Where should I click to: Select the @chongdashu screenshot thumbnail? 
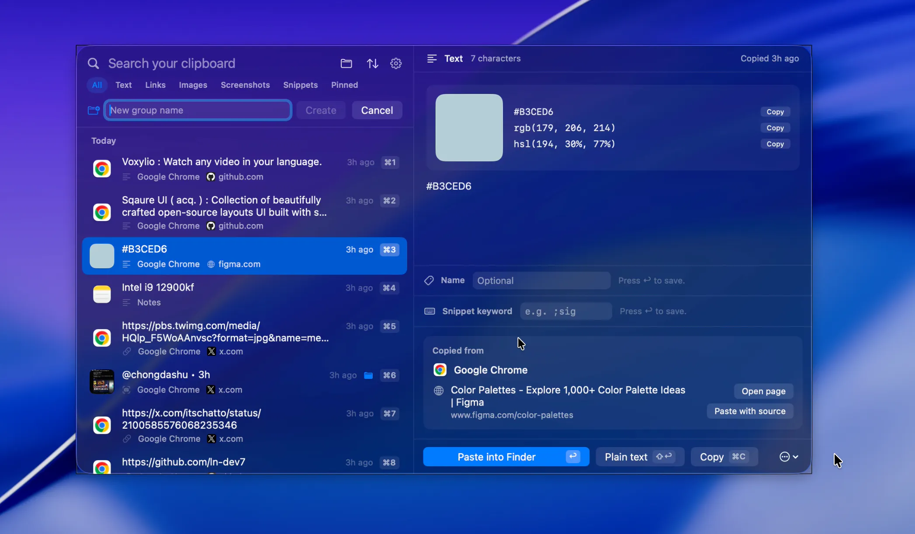coord(102,381)
